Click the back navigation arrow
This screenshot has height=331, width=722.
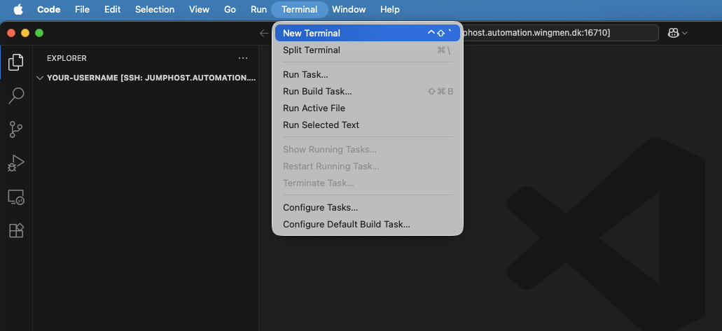coord(264,33)
